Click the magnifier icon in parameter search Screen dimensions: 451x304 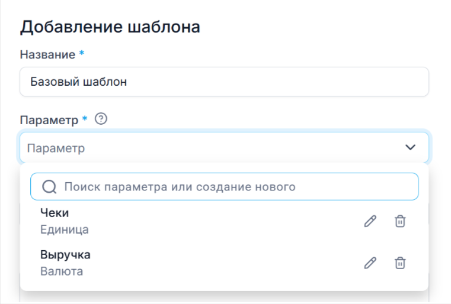[x=49, y=187]
